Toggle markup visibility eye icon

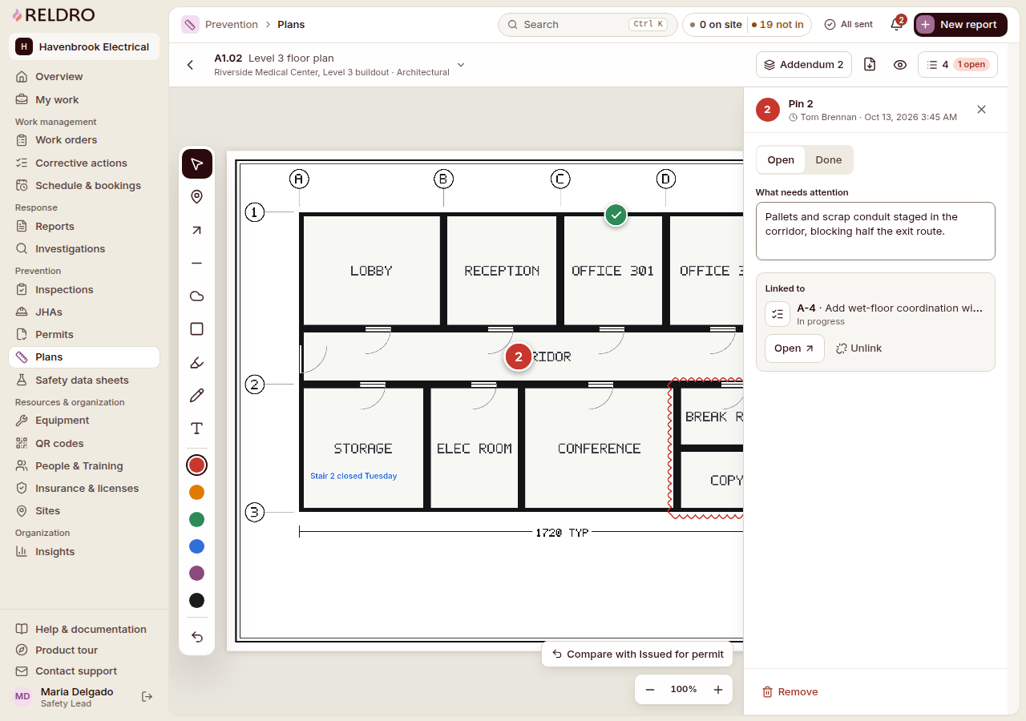(900, 65)
